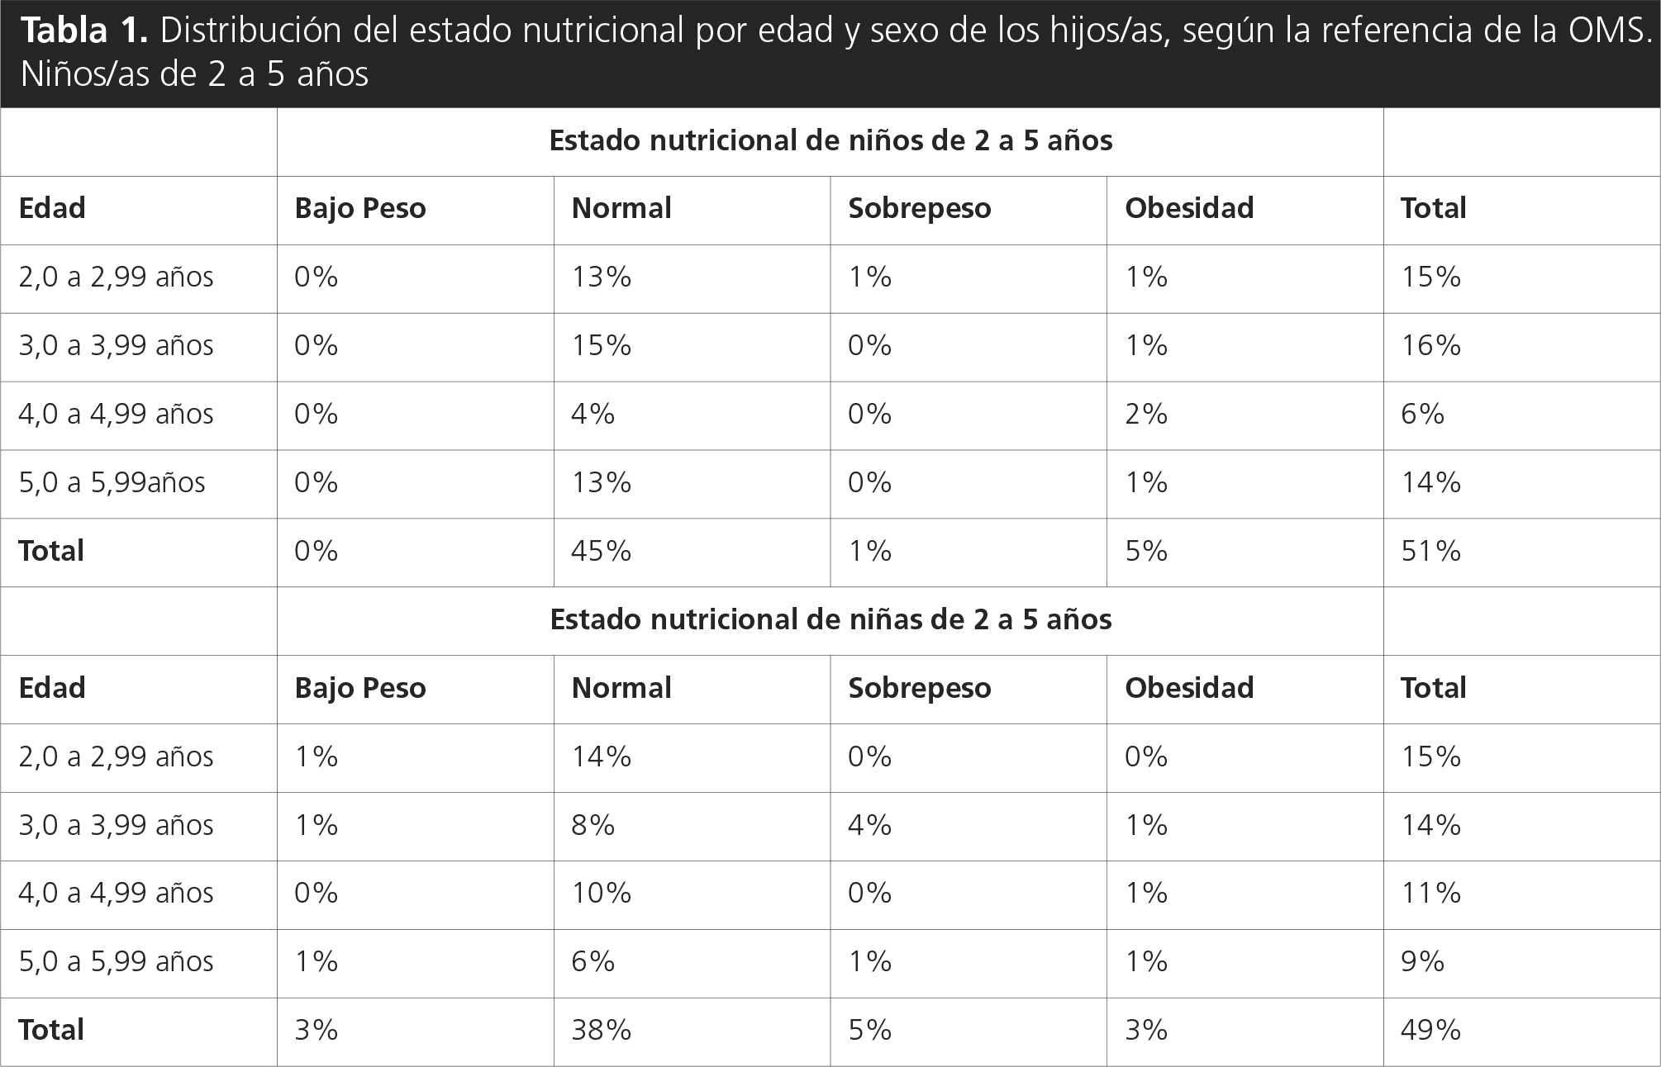Click the "Obesidad" header in the boys' table
1661x1067 pixels.
(x=1188, y=209)
